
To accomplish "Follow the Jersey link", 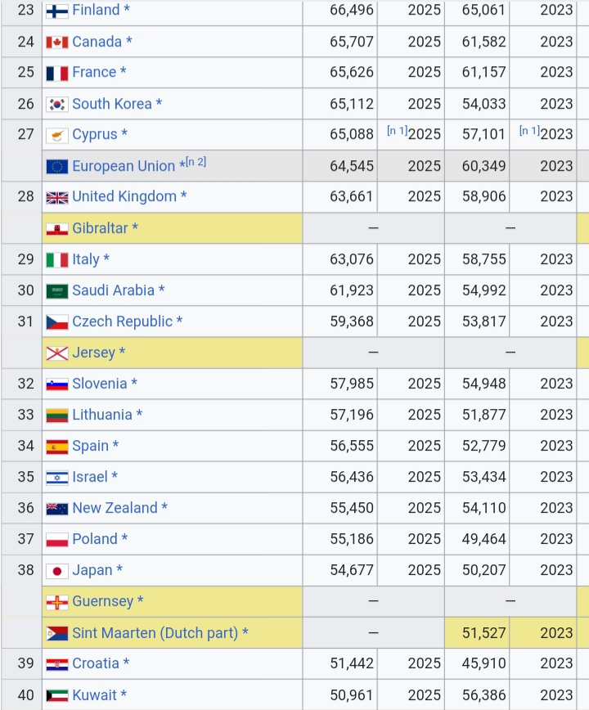I will click(x=94, y=353).
